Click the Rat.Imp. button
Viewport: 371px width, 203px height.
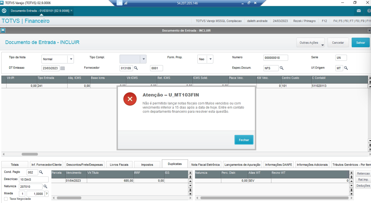(x=363, y=180)
